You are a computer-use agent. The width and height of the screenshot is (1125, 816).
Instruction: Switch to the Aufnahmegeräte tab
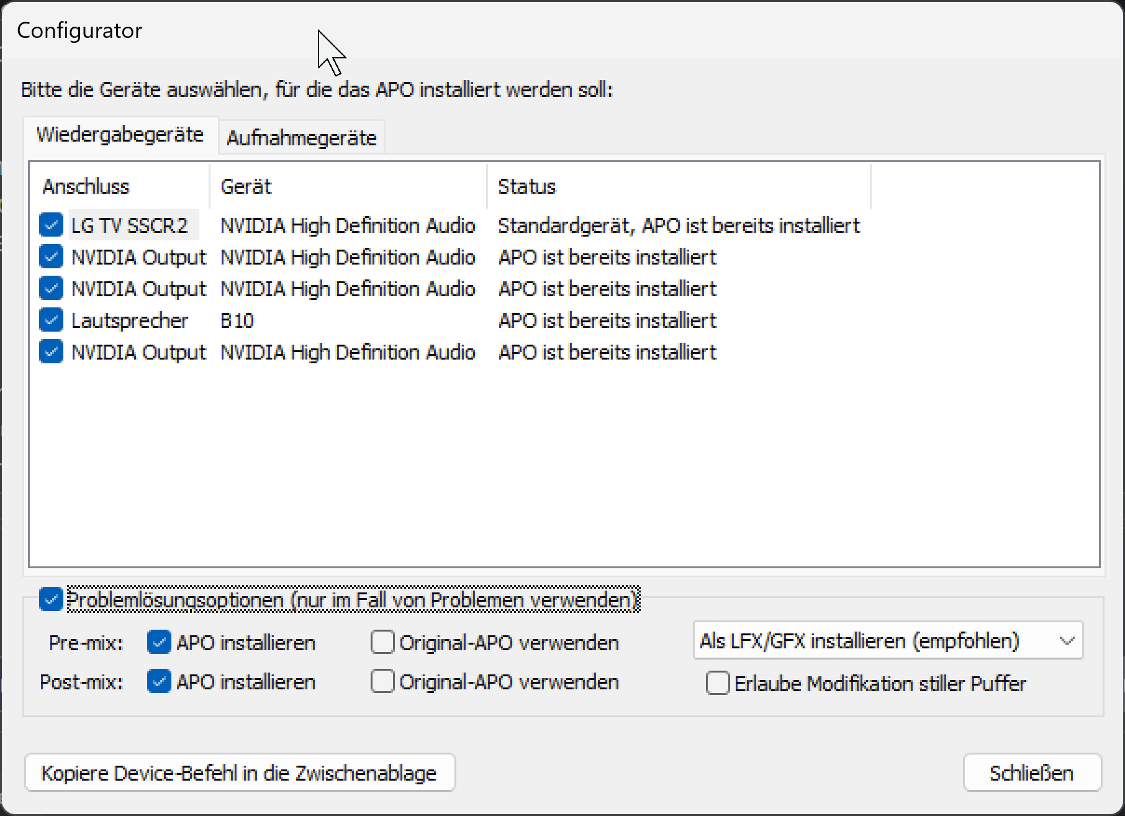click(302, 137)
